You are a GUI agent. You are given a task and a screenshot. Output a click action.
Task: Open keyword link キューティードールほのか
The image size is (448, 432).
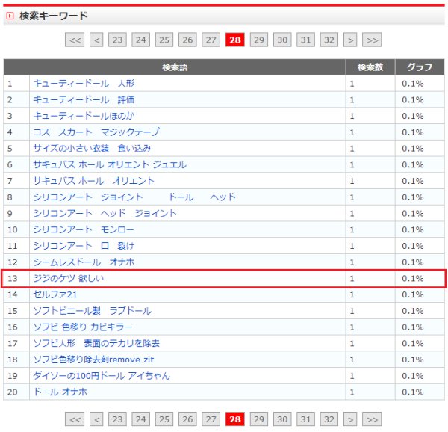[84, 116]
